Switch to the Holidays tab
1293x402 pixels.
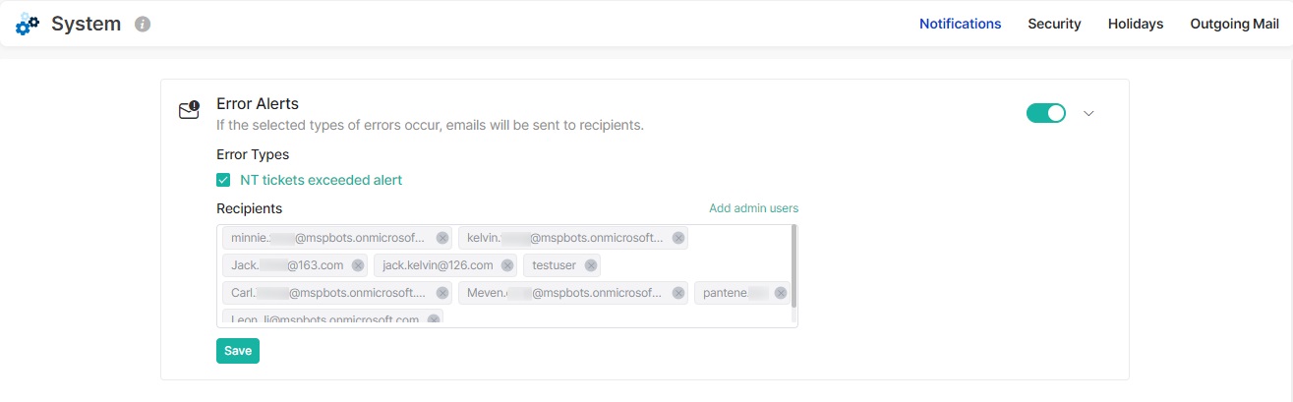click(x=1135, y=24)
